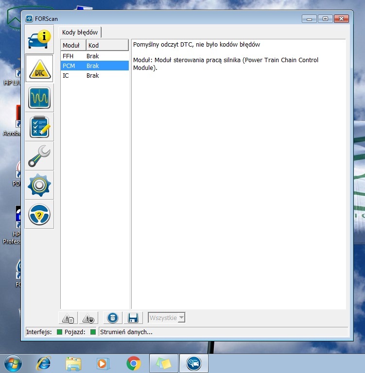Image resolution: width=365 pixels, height=373 pixels.
Task: Sort by the Moduł column header
Action: 73,45
